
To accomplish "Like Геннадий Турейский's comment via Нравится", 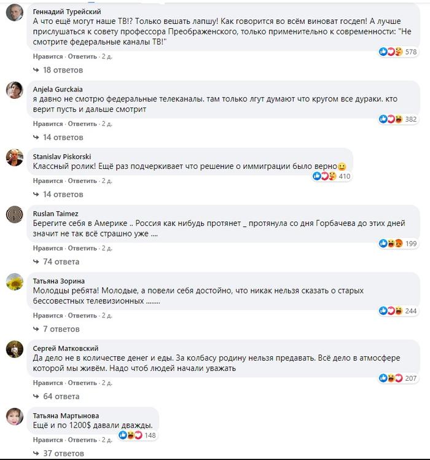I will coord(48,57).
